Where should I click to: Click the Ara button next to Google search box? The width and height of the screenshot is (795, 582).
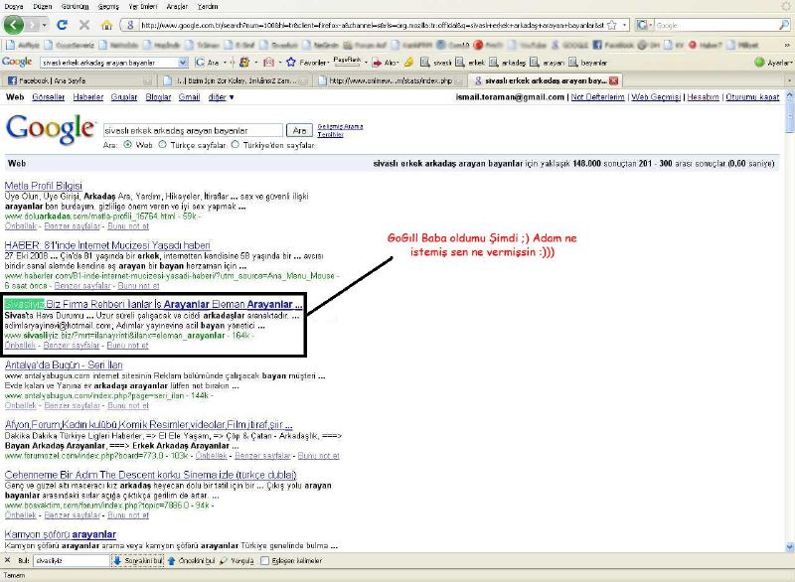(x=299, y=130)
